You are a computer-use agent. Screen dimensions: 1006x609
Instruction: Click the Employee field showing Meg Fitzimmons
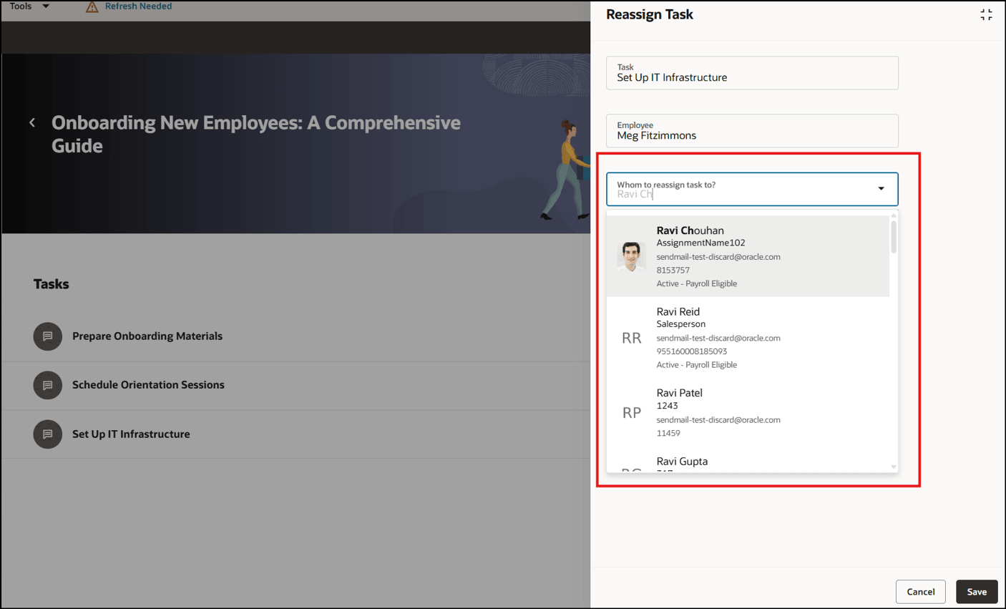(752, 131)
